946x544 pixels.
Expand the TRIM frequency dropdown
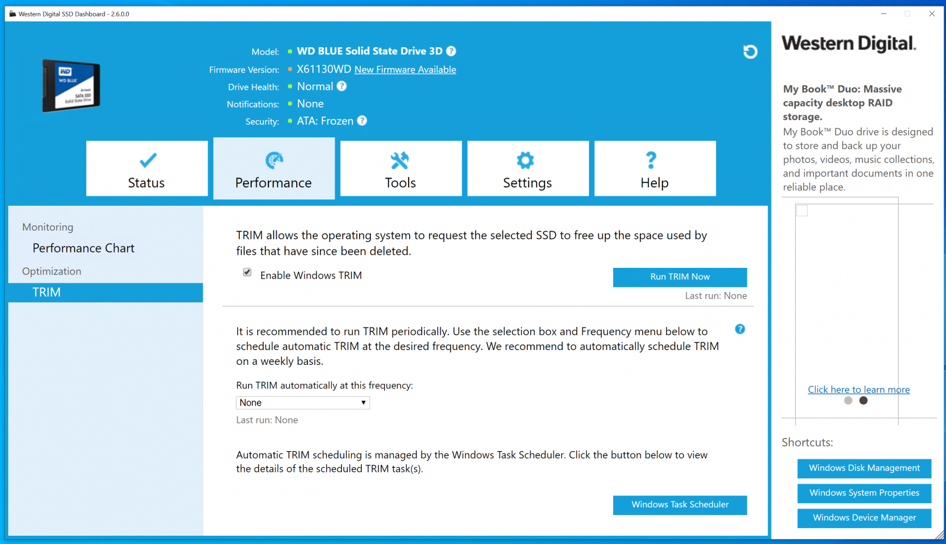click(303, 403)
